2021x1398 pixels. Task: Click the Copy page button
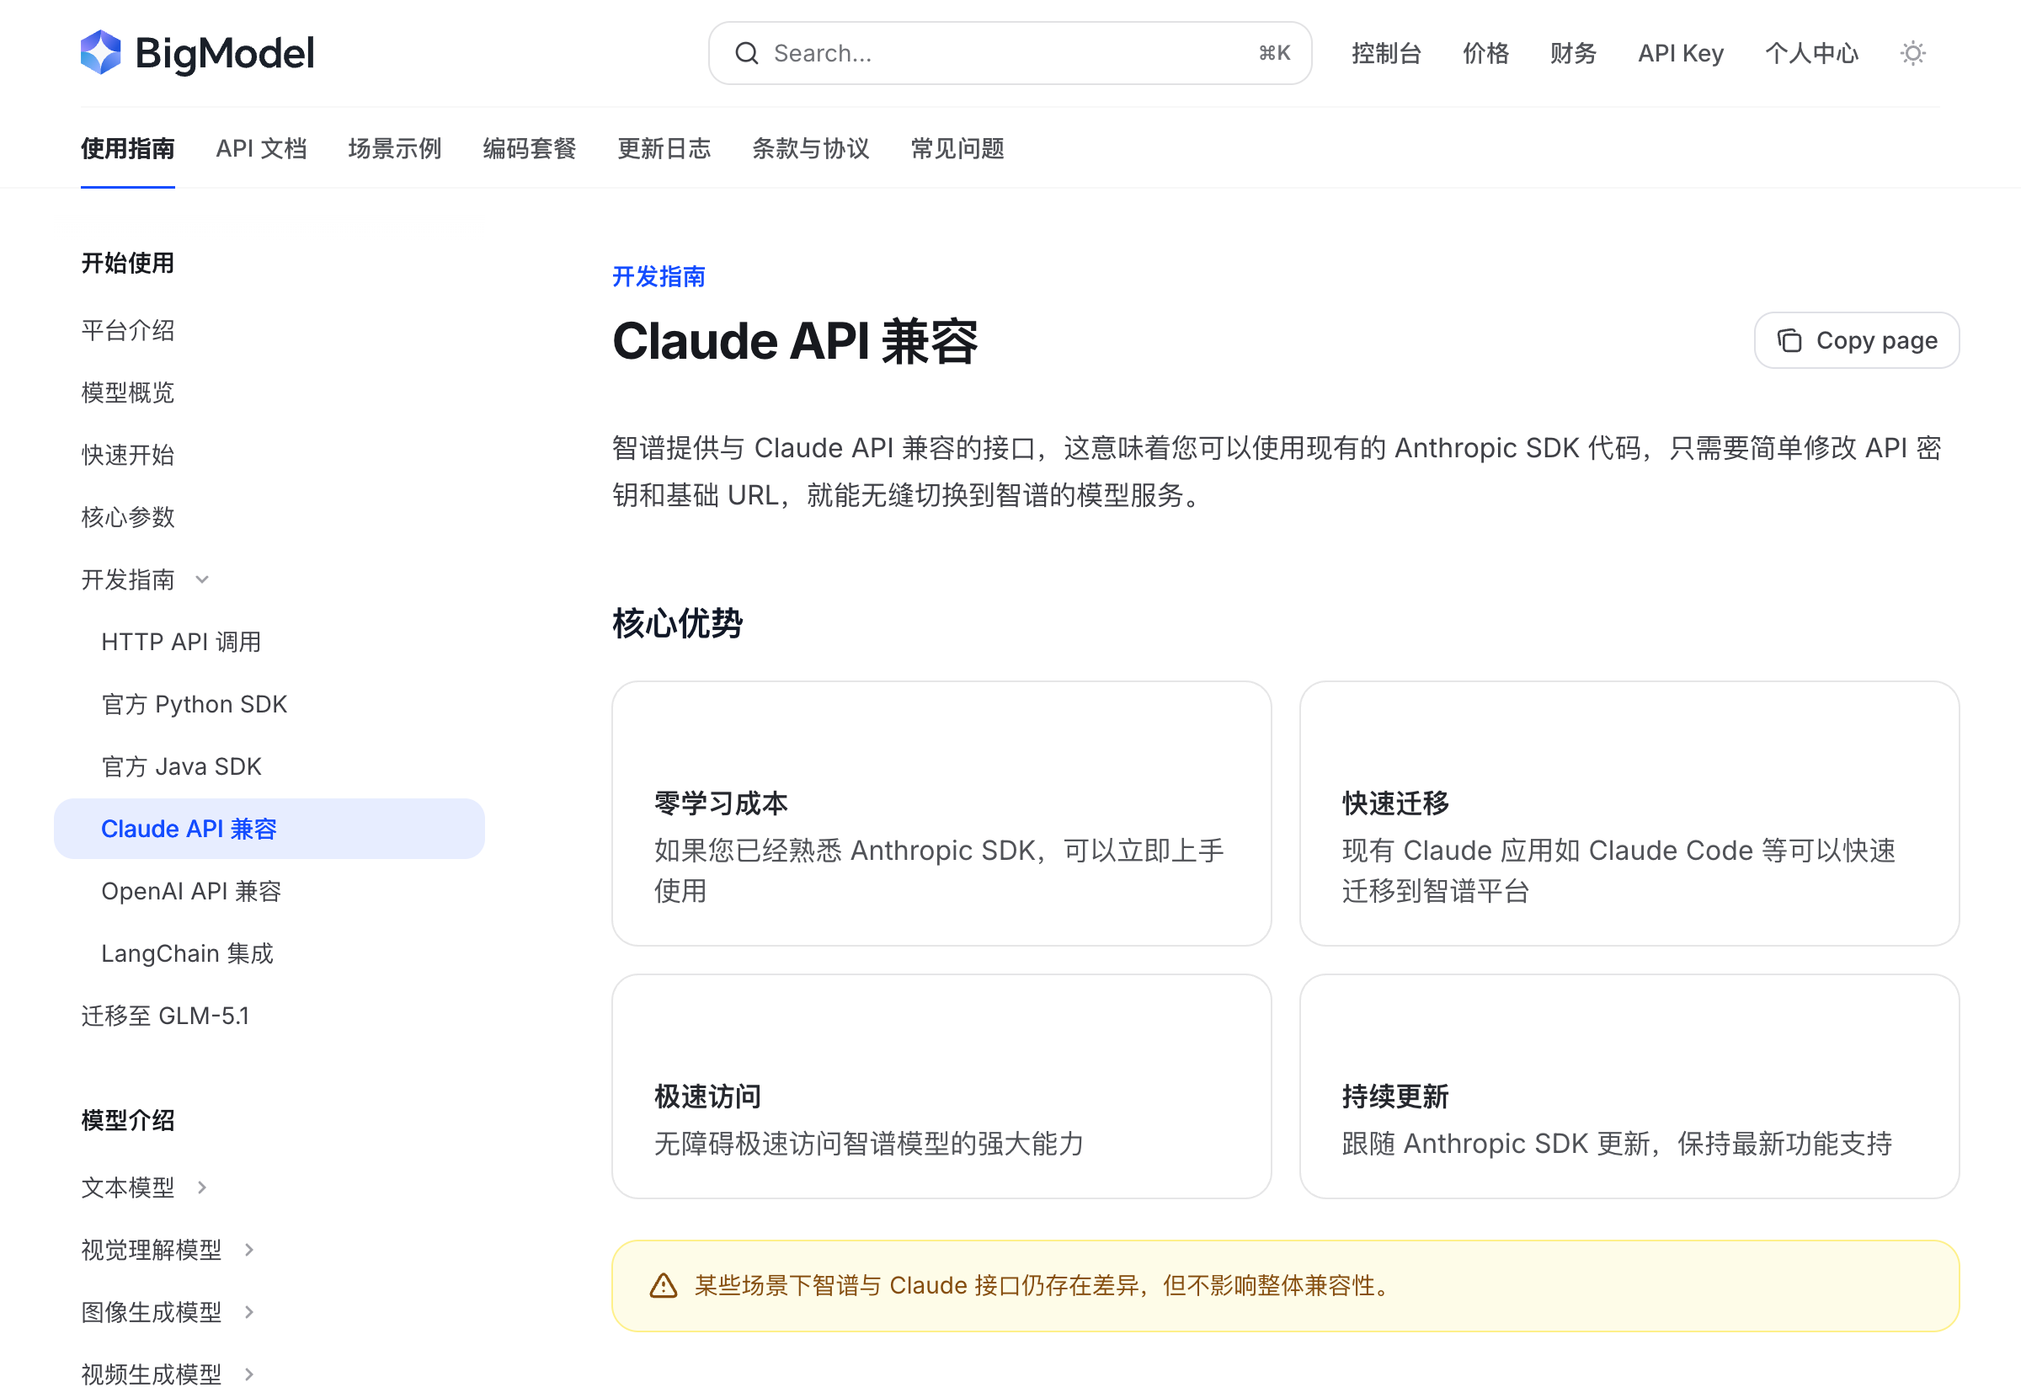(1857, 341)
